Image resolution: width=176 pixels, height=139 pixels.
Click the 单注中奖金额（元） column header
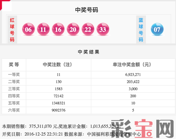pyautogui.click(x=132, y=65)
